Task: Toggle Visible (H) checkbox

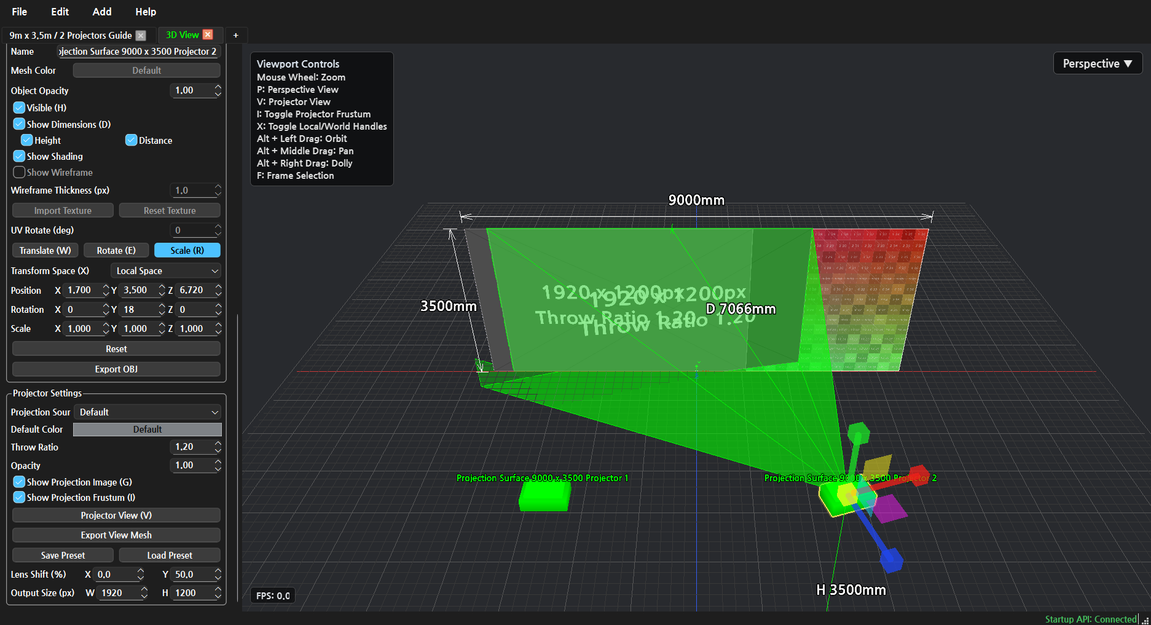Action: pyautogui.click(x=19, y=108)
